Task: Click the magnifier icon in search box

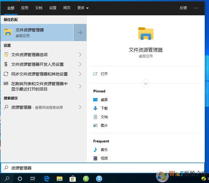Action: (6, 168)
